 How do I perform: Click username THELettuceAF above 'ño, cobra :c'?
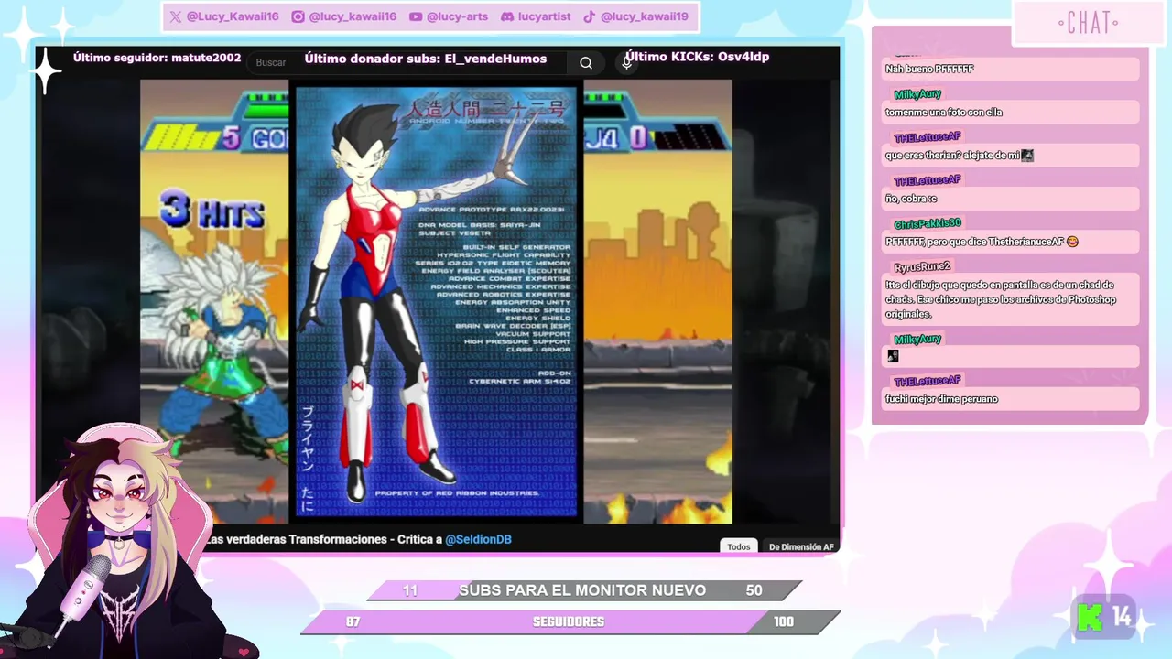927,180
